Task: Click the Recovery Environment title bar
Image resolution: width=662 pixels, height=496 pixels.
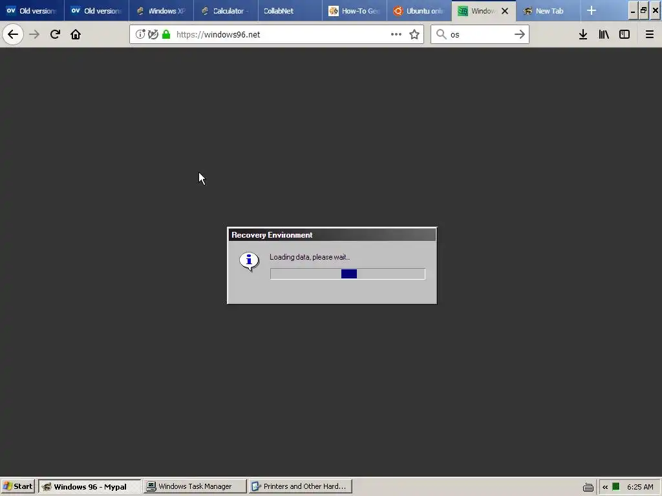Action: point(332,235)
